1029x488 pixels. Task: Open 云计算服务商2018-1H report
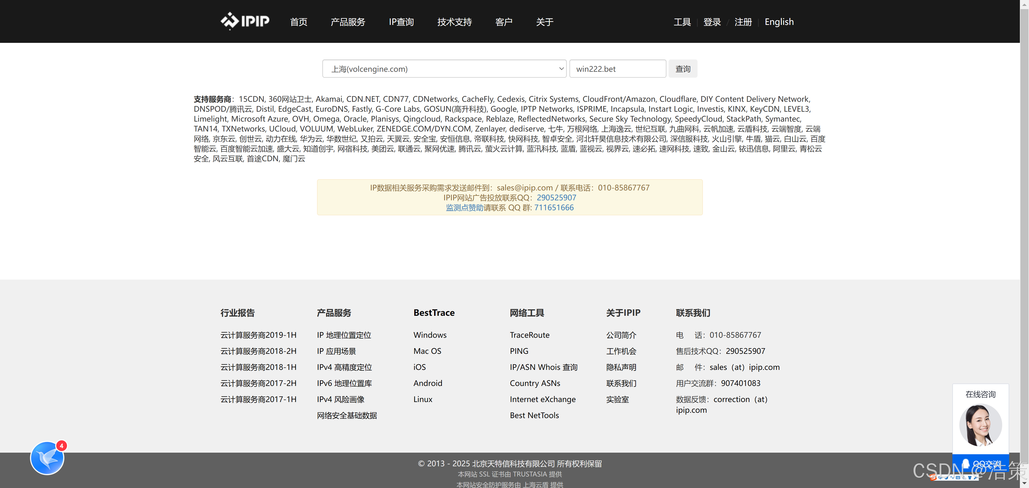(258, 367)
